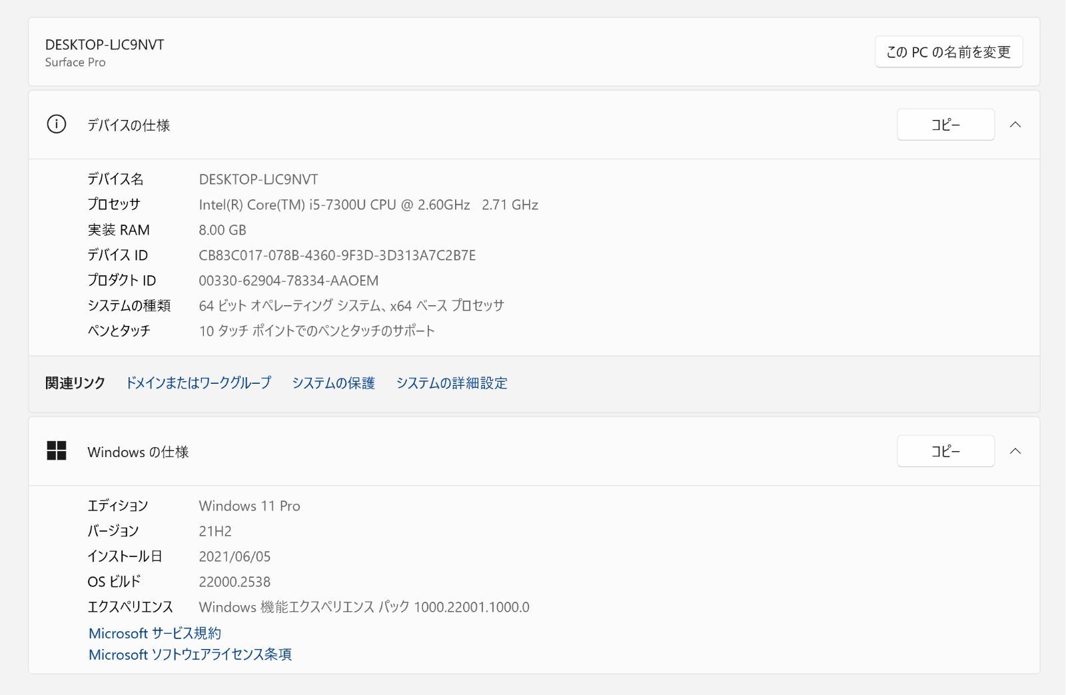This screenshot has width=1066, height=695.
Task: Select product ID 00330-62904-78334-AAOEM
Action: [x=288, y=281]
